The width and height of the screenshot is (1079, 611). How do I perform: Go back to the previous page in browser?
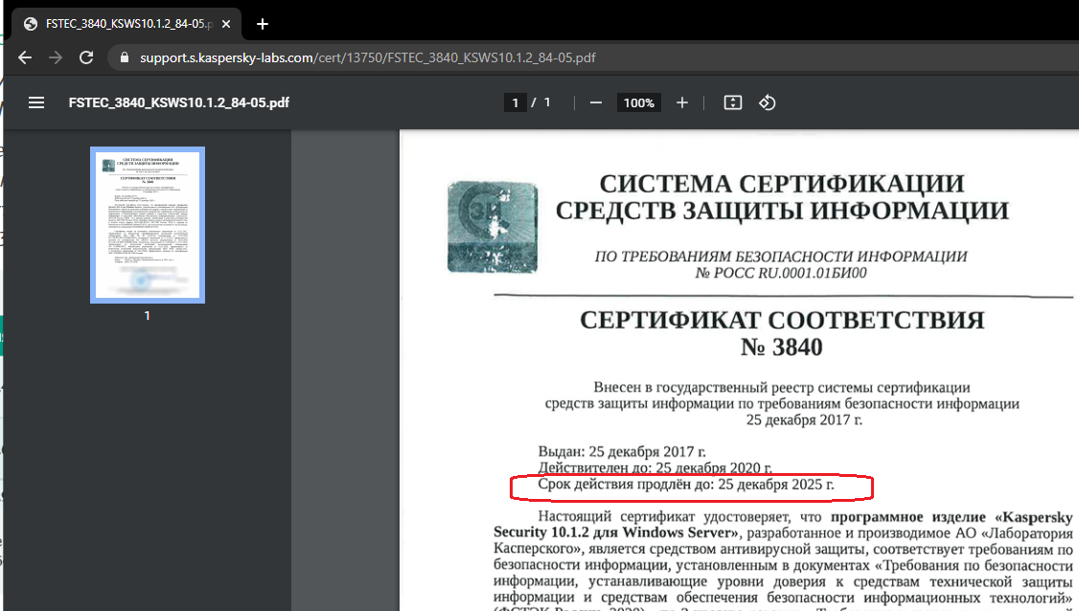pyautogui.click(x=25, y=57)
